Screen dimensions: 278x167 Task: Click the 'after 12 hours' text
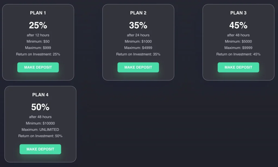tap(38, 35)
